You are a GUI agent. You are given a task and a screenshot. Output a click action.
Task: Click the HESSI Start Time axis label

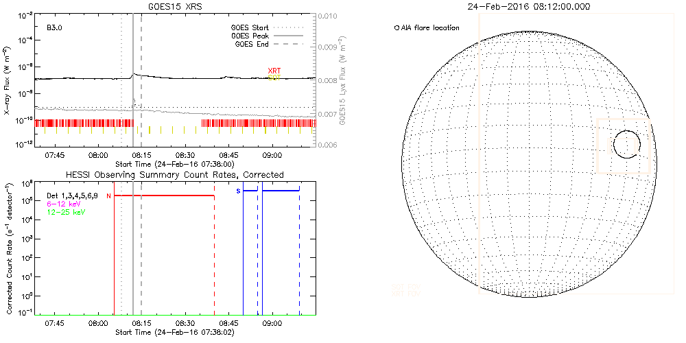[176, 331]
